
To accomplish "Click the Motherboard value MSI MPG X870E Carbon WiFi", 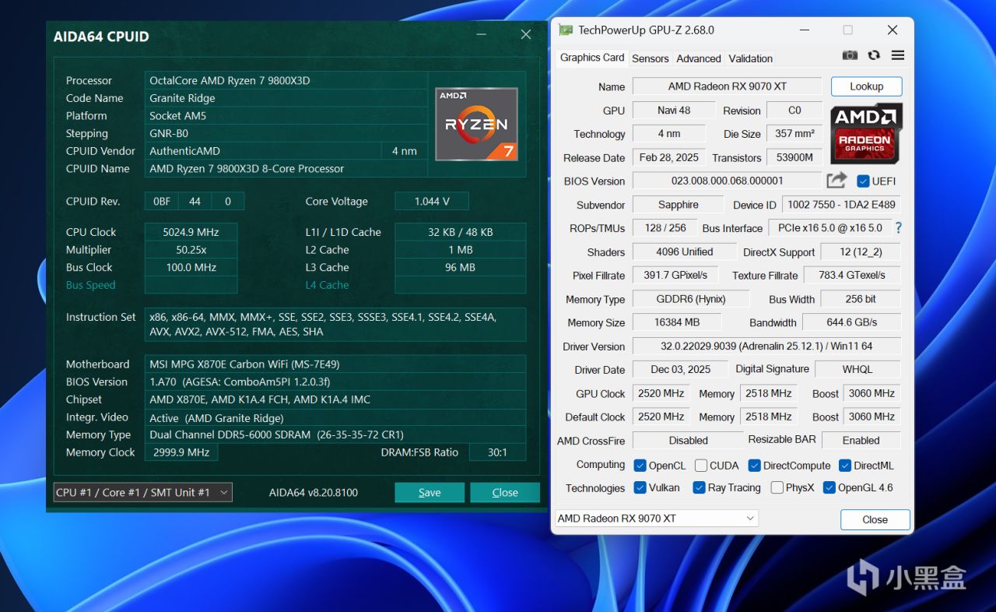I will point(335,364).
